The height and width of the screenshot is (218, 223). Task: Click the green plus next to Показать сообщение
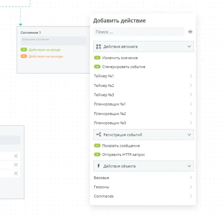pos(97,146)
